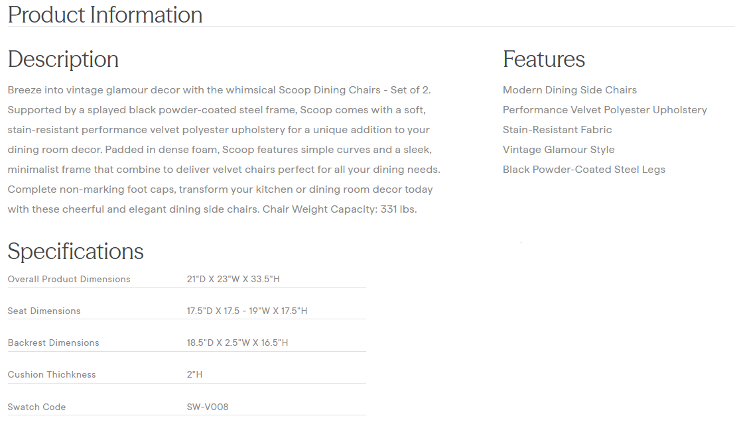Click the 2"H cushion thickness value
Image resolution: width=735 pixels, height=424 pixels.
[x=194, y=374]
